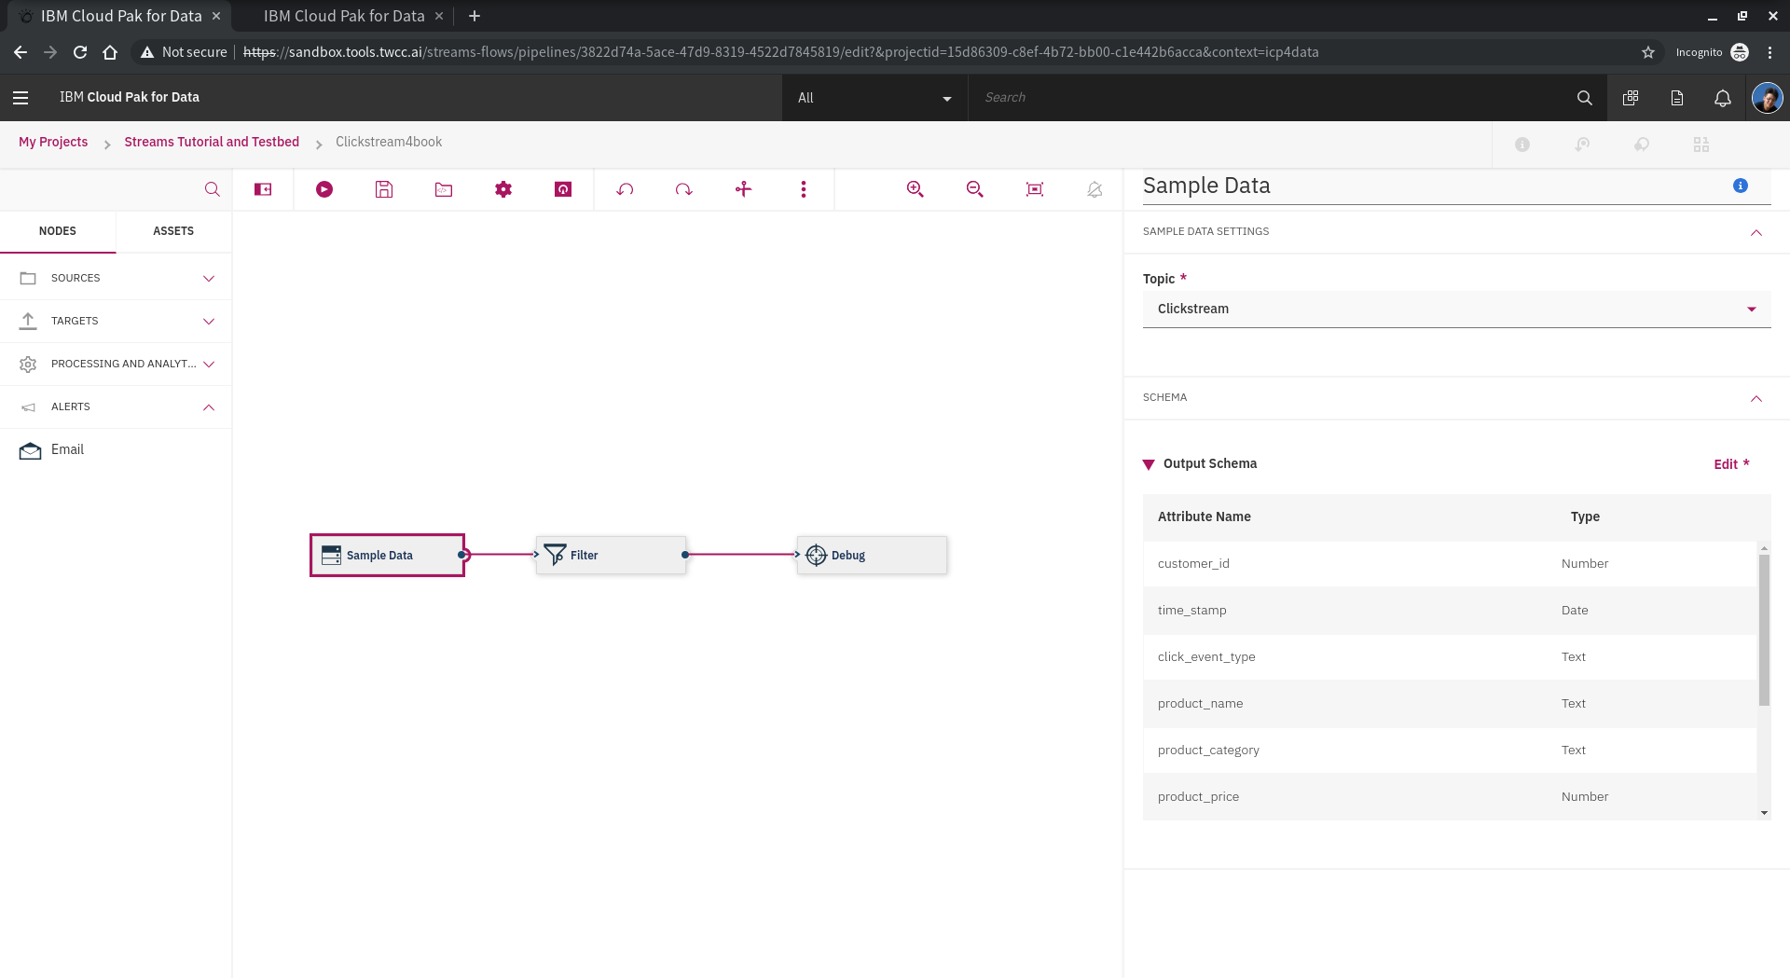Run the streams flow
The width and height of the screenshot is (1790, 978).
[324, 189]
